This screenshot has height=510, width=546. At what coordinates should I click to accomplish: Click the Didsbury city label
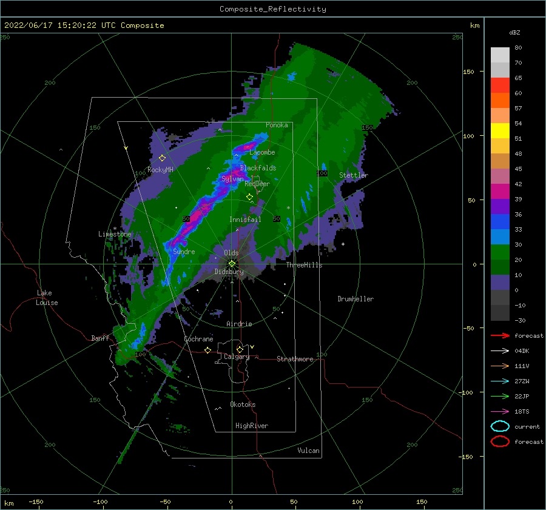tap(229, 272)
